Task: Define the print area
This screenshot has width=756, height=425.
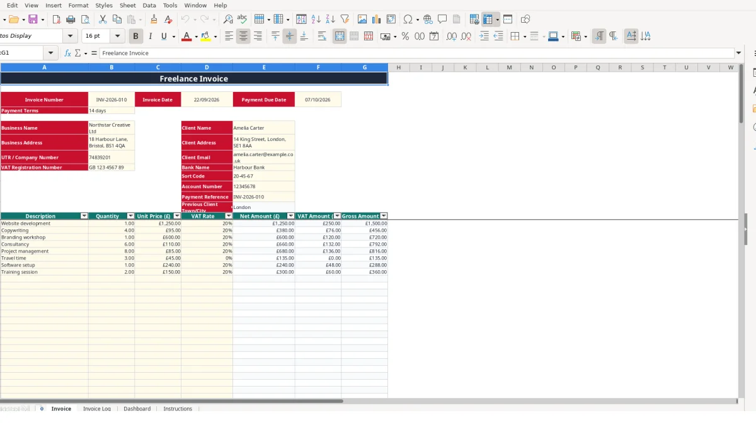Action: pyautogui.click(x=474, y=20)
